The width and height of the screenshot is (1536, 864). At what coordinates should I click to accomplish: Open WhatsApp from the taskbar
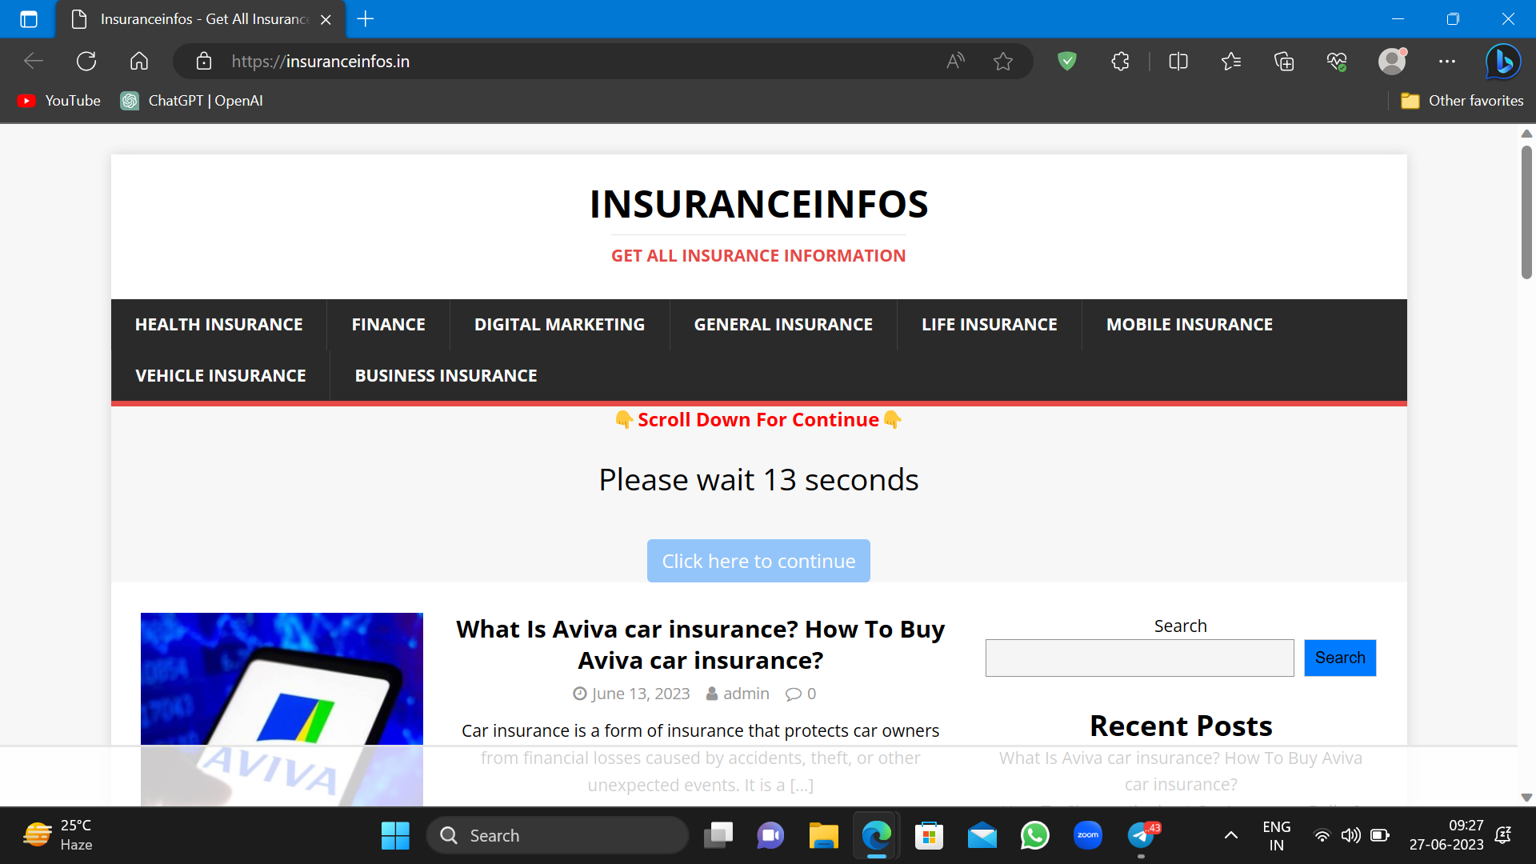(x=1034, y=836)
